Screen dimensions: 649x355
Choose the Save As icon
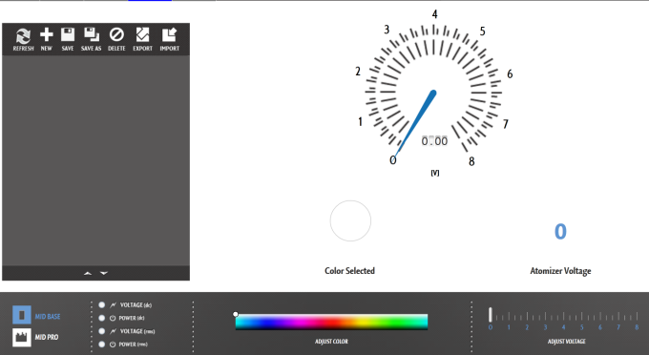pos(92,34)
